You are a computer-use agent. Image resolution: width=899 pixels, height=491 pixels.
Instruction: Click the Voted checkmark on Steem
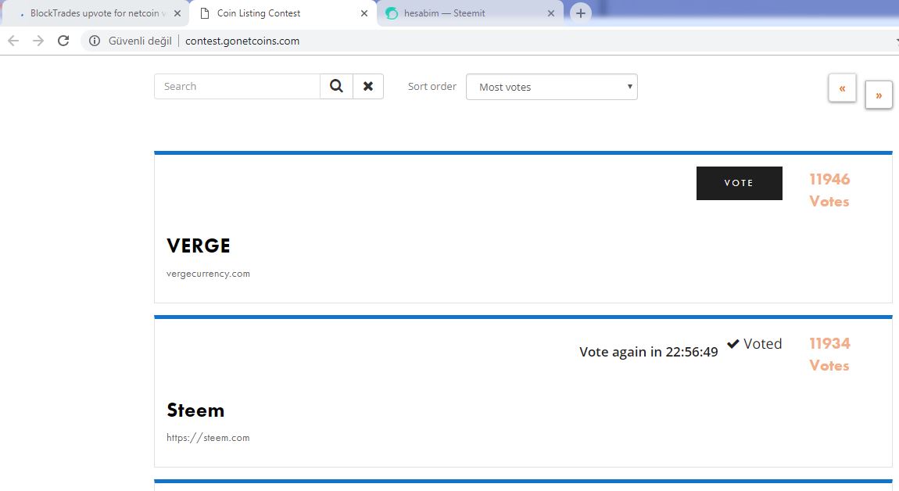(754, 343)
